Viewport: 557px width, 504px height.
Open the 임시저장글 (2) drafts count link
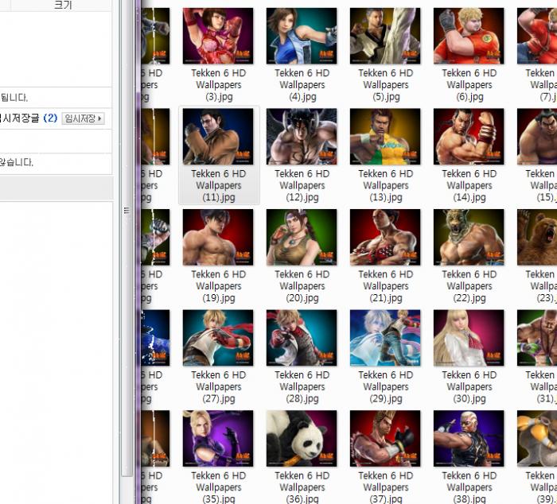[33, 118]
